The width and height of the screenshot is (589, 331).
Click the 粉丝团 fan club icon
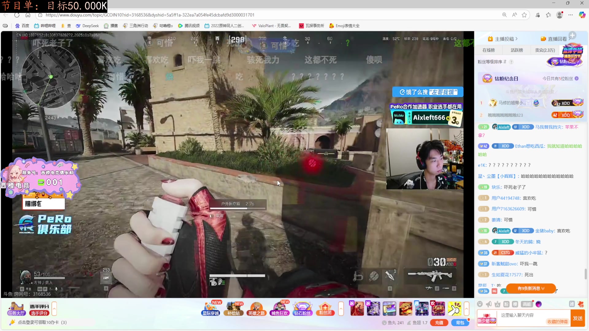(x=325, y=309)
